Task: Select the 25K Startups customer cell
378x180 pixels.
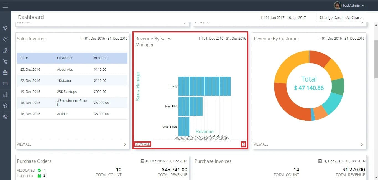Action: (67, 92)
